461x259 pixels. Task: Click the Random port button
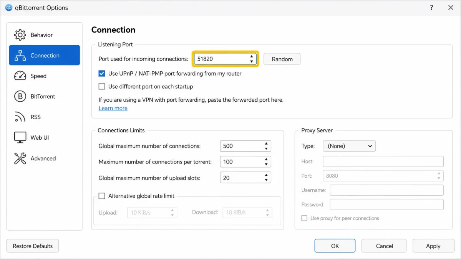[282, 59]
